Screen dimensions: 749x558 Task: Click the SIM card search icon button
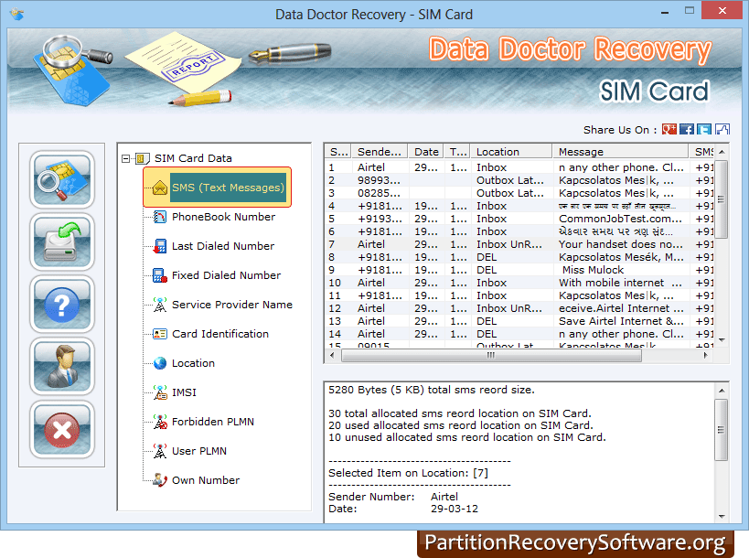pyautogui.click(x=62, y=179)
